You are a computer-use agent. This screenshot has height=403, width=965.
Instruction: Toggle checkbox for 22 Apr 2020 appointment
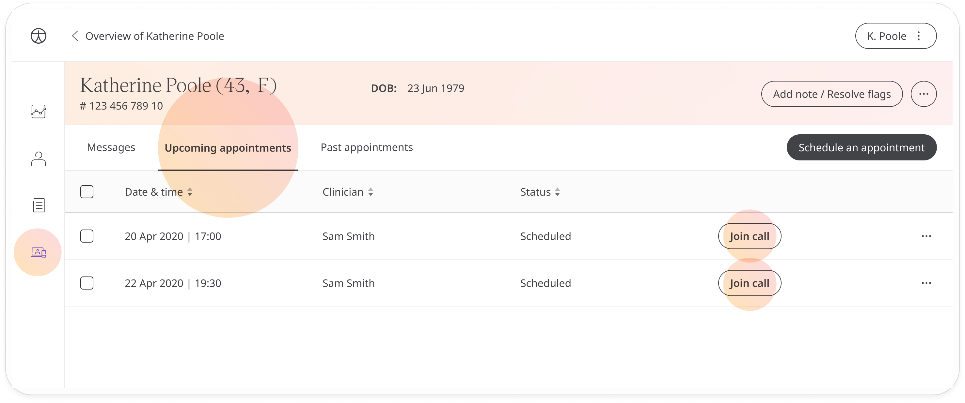pyautogui.click(x=87, y=283)
